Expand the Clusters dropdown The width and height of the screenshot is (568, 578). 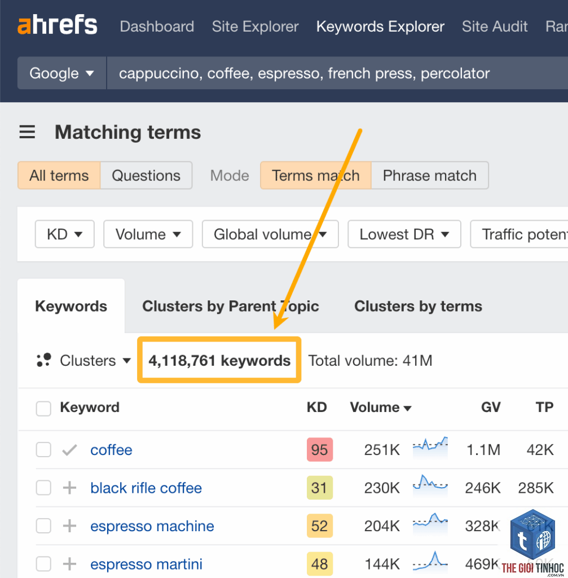coord(95,361)
